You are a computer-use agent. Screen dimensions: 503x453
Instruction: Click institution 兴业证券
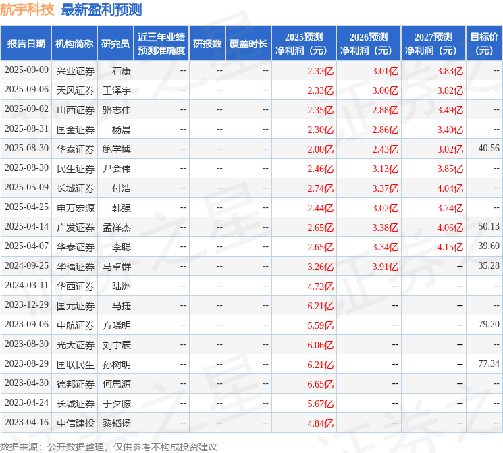pos(76,71)
